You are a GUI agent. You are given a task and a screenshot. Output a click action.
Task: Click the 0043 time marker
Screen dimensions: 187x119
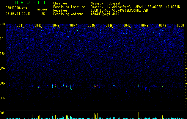click(x=56, y=26)
